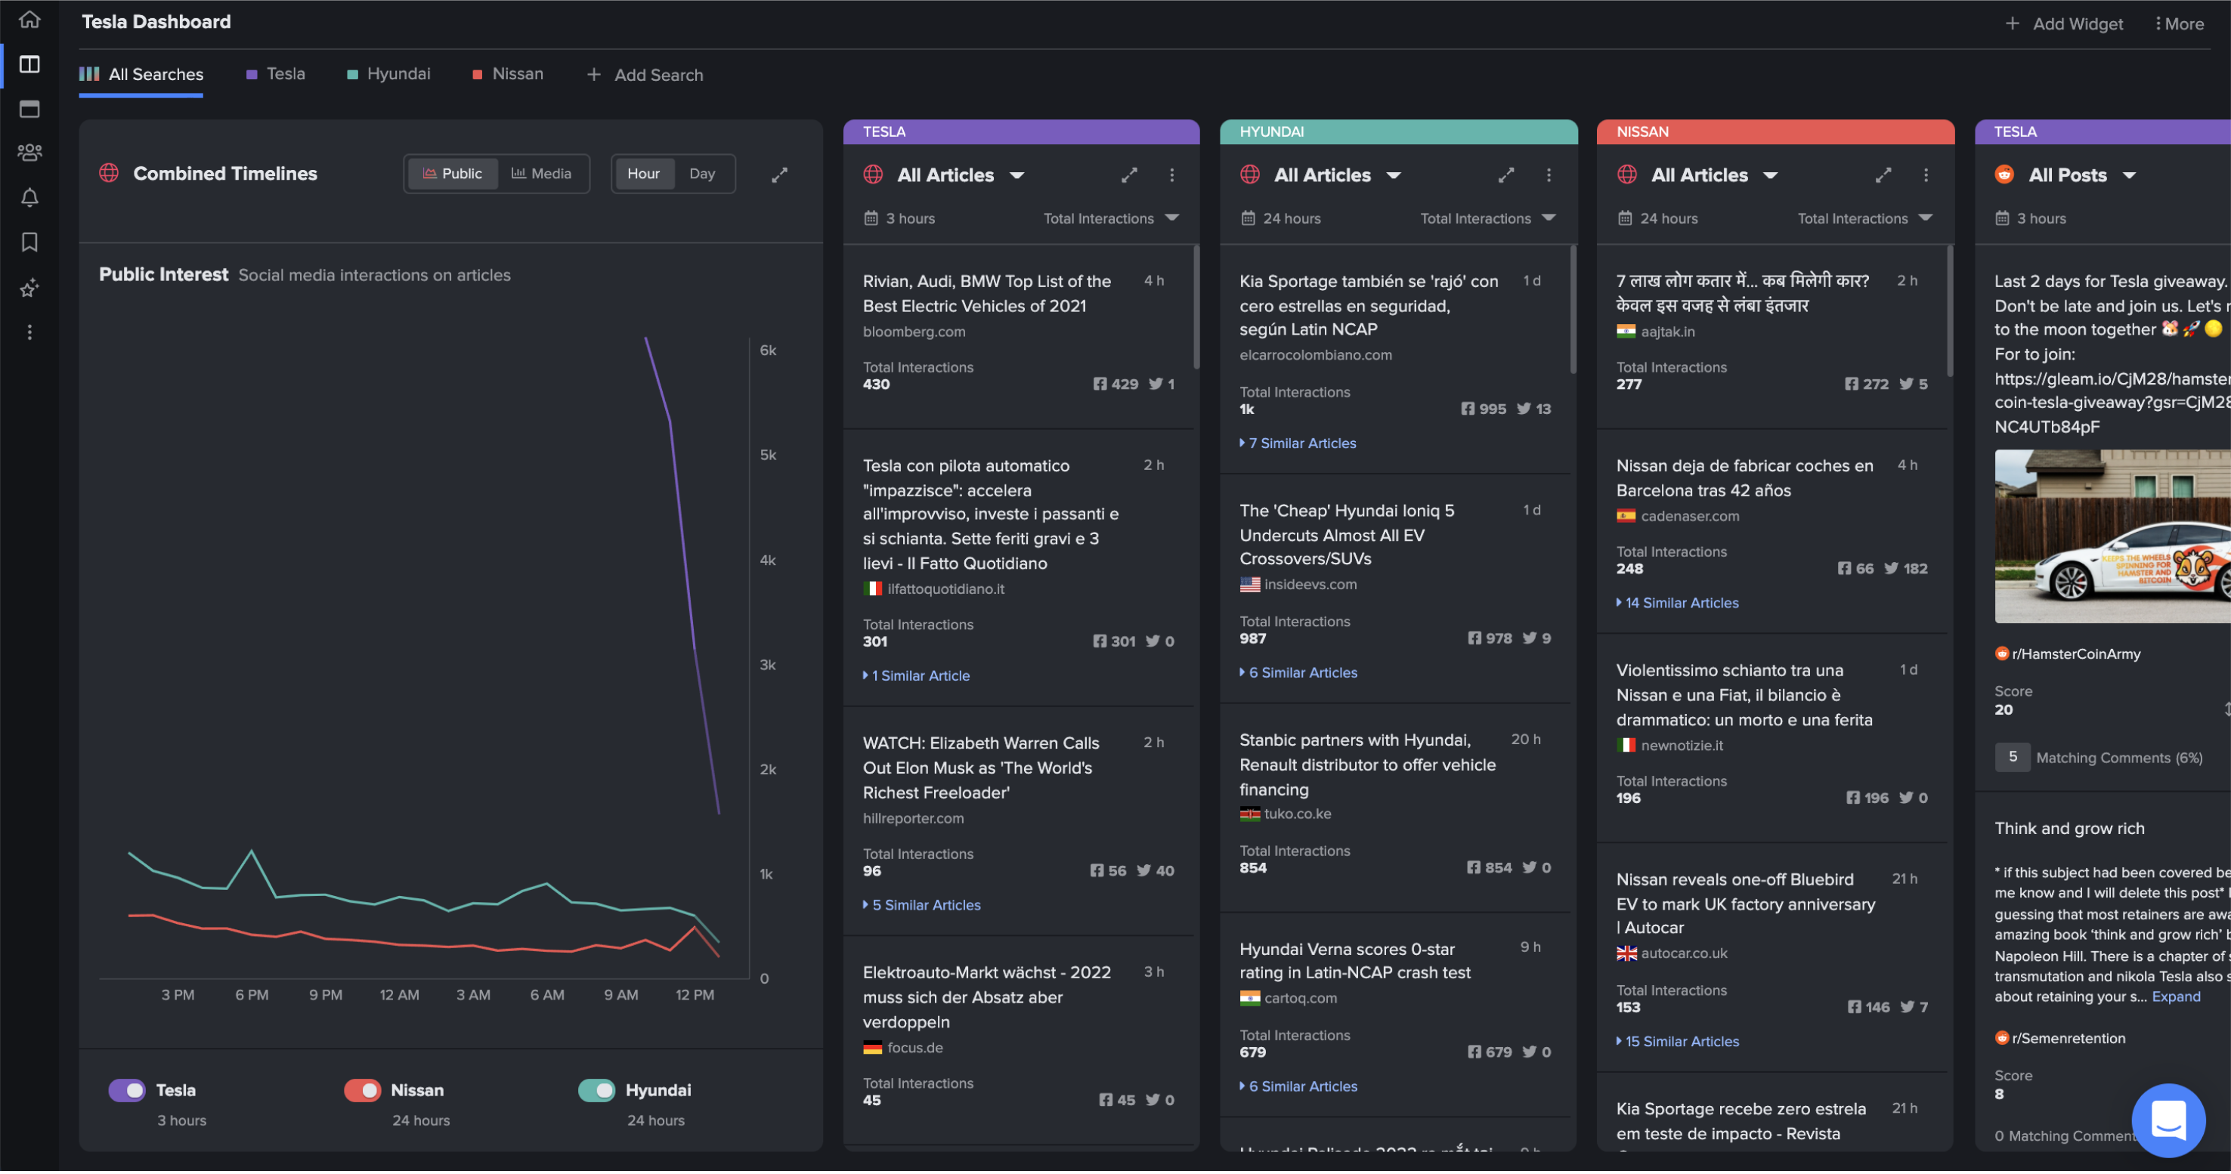2231x1174 pixels.
Task: Click globe icon beside Combined Timelines
Action: [x=109, y=173]
